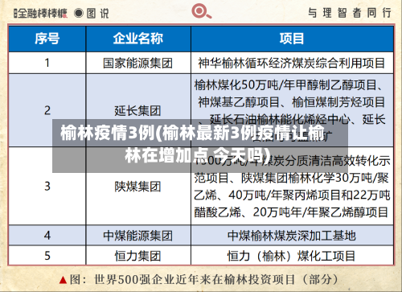Click the 项目 column header
Screen dimensions: 402x292
tap(292, 39)
